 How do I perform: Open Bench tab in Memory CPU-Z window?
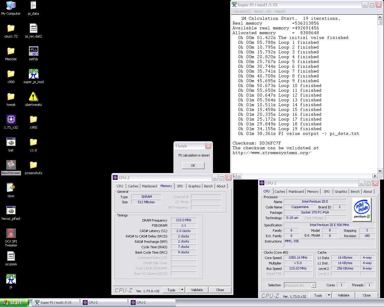click(x=208, y=186)
